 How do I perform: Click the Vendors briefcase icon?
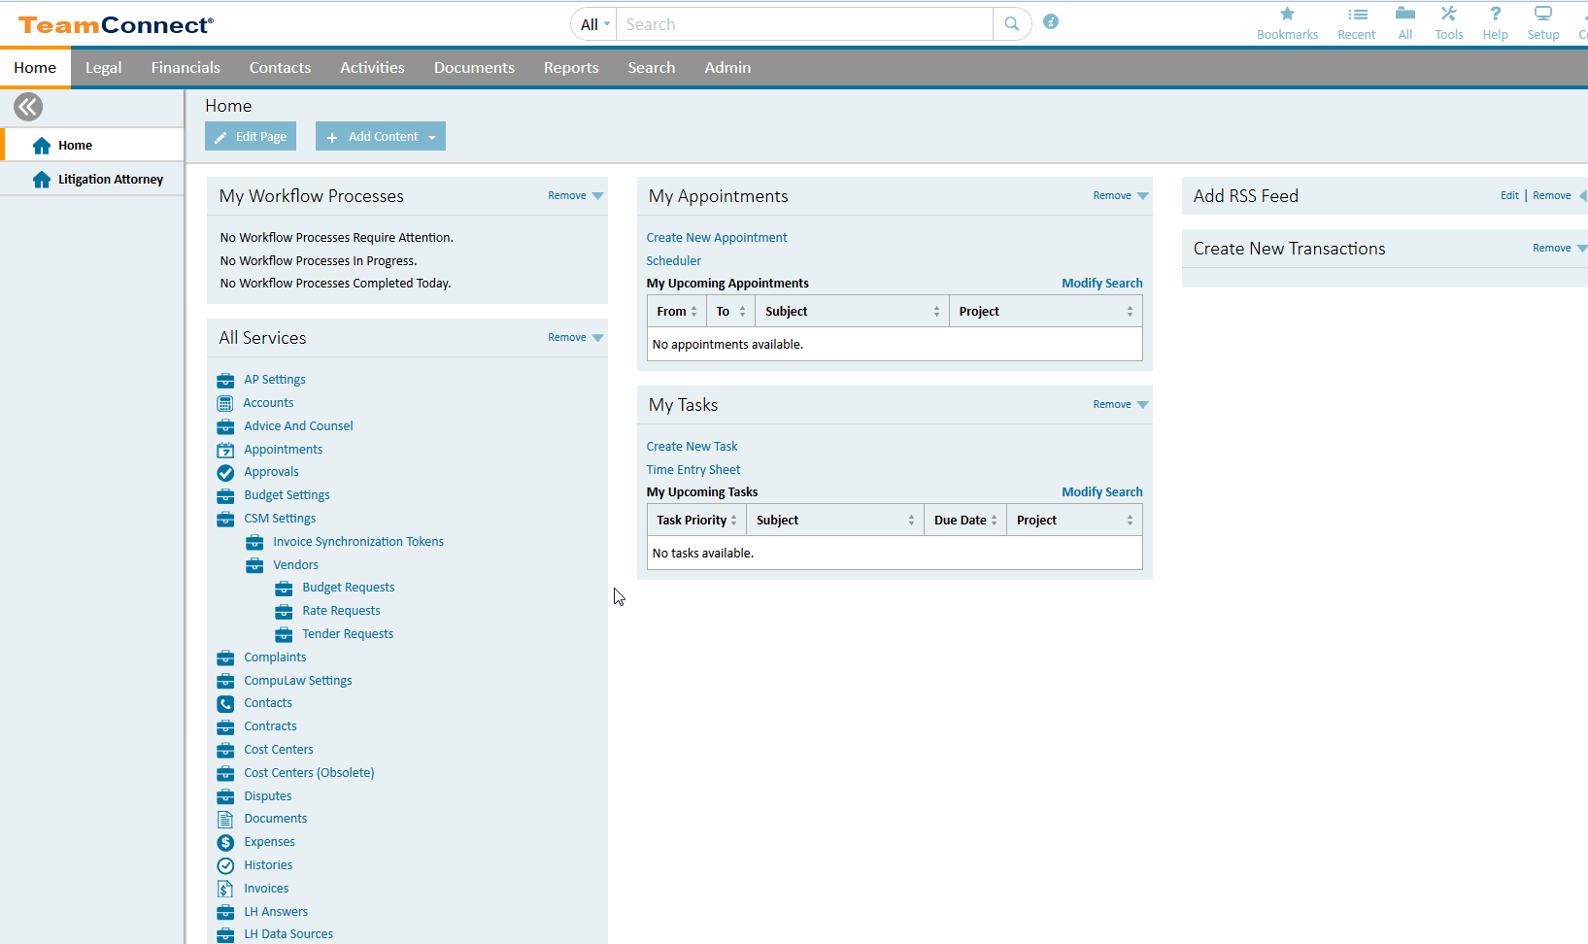254,565
